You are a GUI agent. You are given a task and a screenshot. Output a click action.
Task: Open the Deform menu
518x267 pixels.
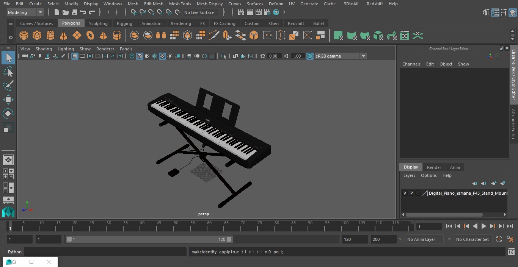coord(276,4)
